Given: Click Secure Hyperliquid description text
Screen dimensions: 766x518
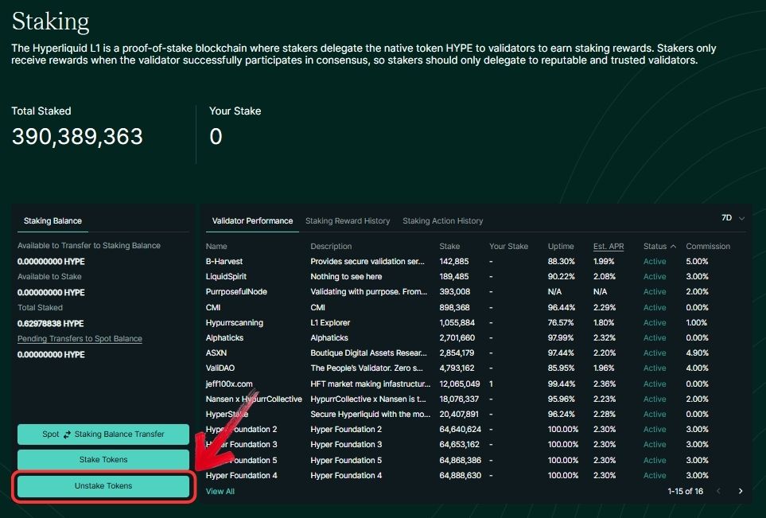Looking at the screenshot, I should pyautogui.click(x=371, y=414).
